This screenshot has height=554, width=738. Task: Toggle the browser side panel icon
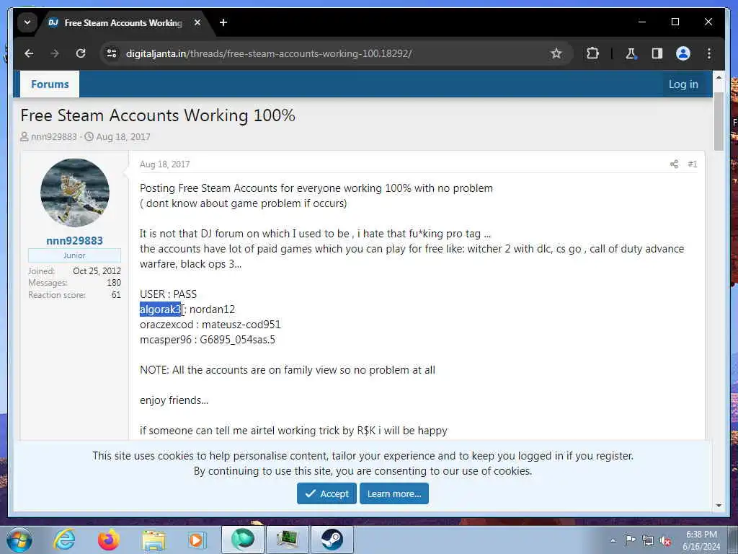pos(657,53)
